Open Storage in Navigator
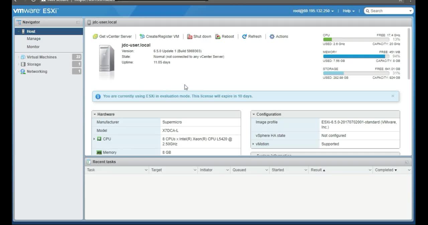The height and width of the screenshot is (225, 428). (x=34, y=64)
